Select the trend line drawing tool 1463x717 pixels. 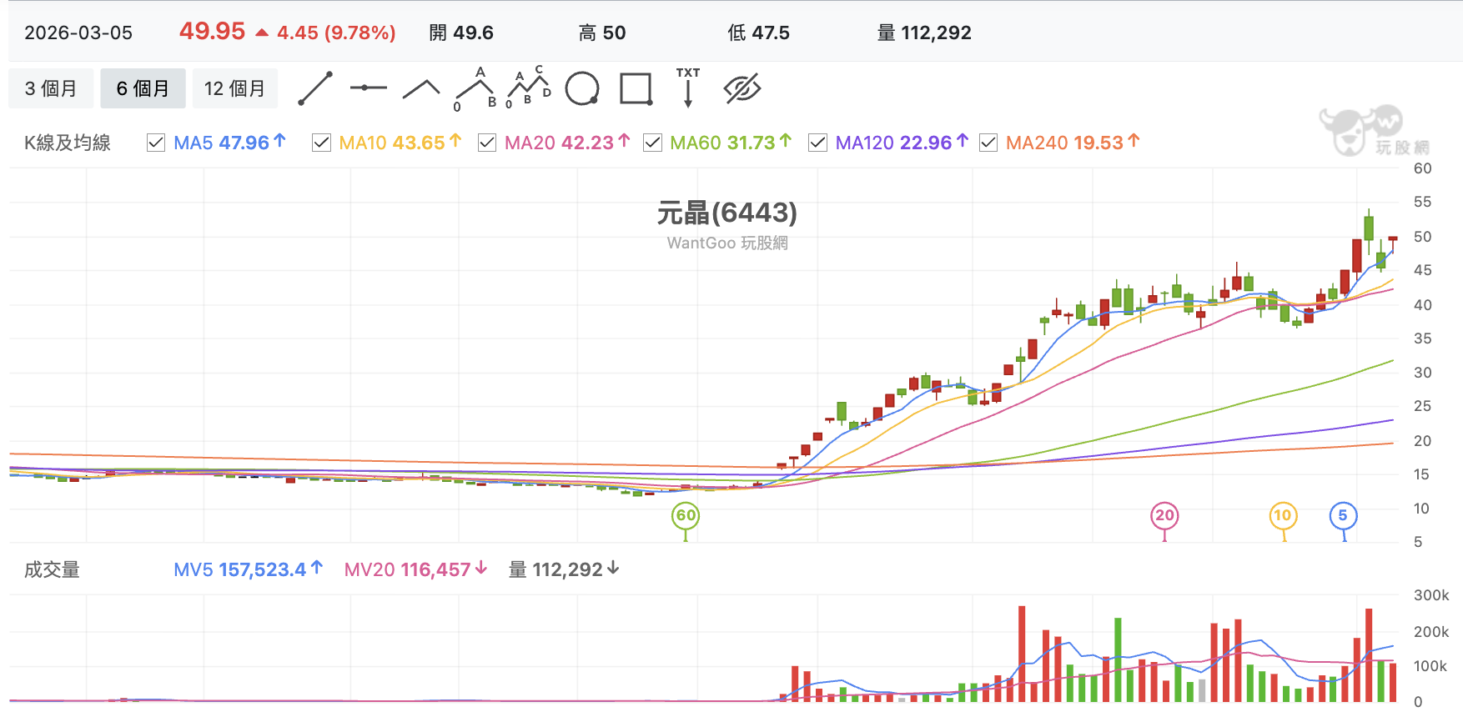pos(315,88)
